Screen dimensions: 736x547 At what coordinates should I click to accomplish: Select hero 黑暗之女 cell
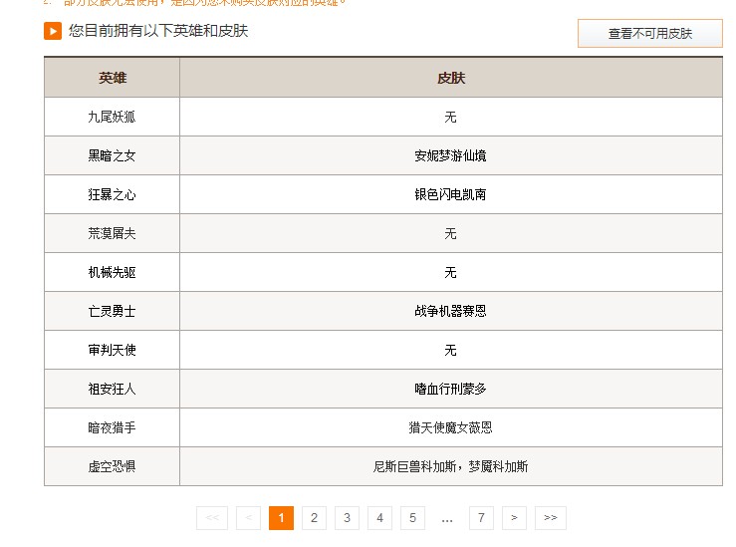tap(113, 155)
